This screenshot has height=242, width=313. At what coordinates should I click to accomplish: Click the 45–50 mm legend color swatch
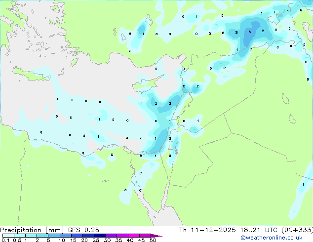click(x=145, y=236)
